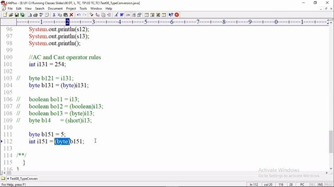
Task: Click the Redo arrow icon
Action: (x=85, y=15)
